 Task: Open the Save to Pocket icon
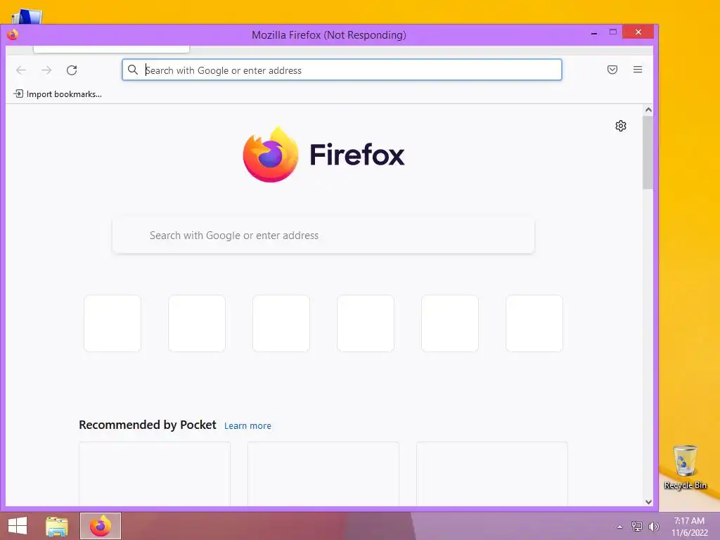point(612,70)
